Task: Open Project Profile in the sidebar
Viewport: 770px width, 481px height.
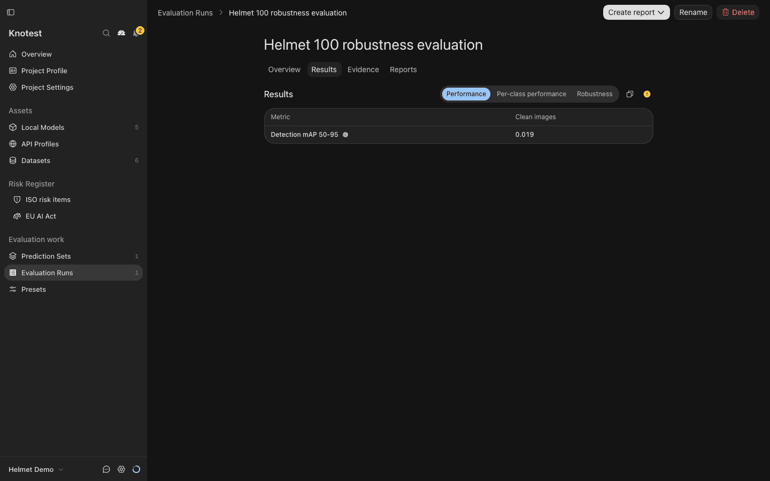Action: pyautogui.click(x=73, y=71)
